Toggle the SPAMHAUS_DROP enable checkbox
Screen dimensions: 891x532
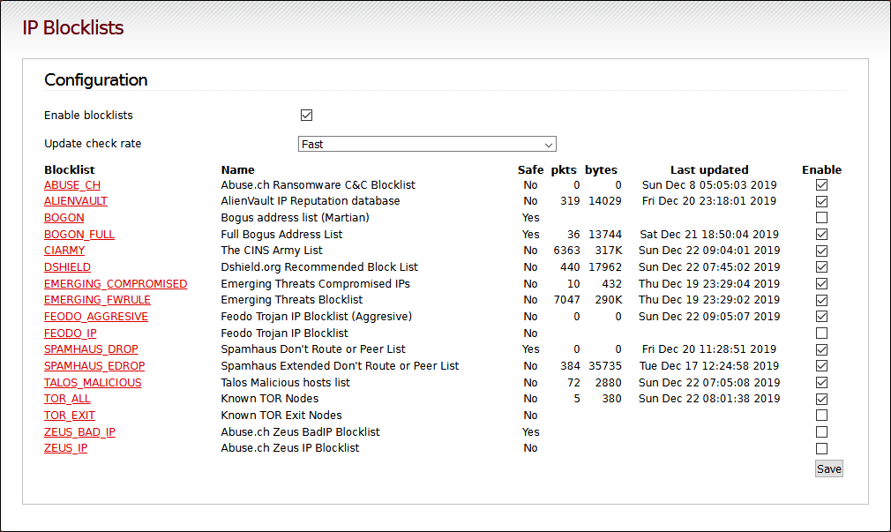[821, 349]
